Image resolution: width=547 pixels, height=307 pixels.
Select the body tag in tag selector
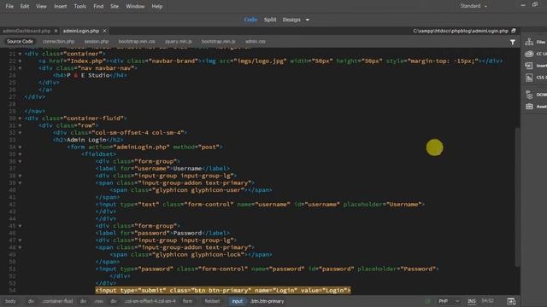point(10,301)
